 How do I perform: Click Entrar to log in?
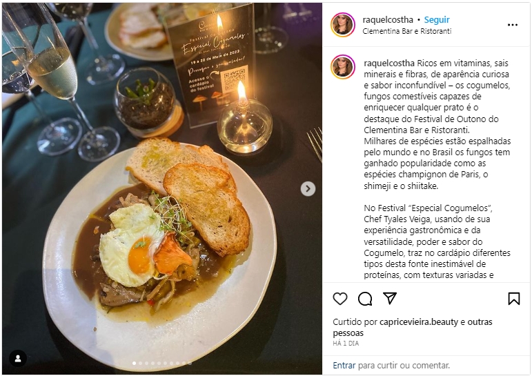click(344, 366)
